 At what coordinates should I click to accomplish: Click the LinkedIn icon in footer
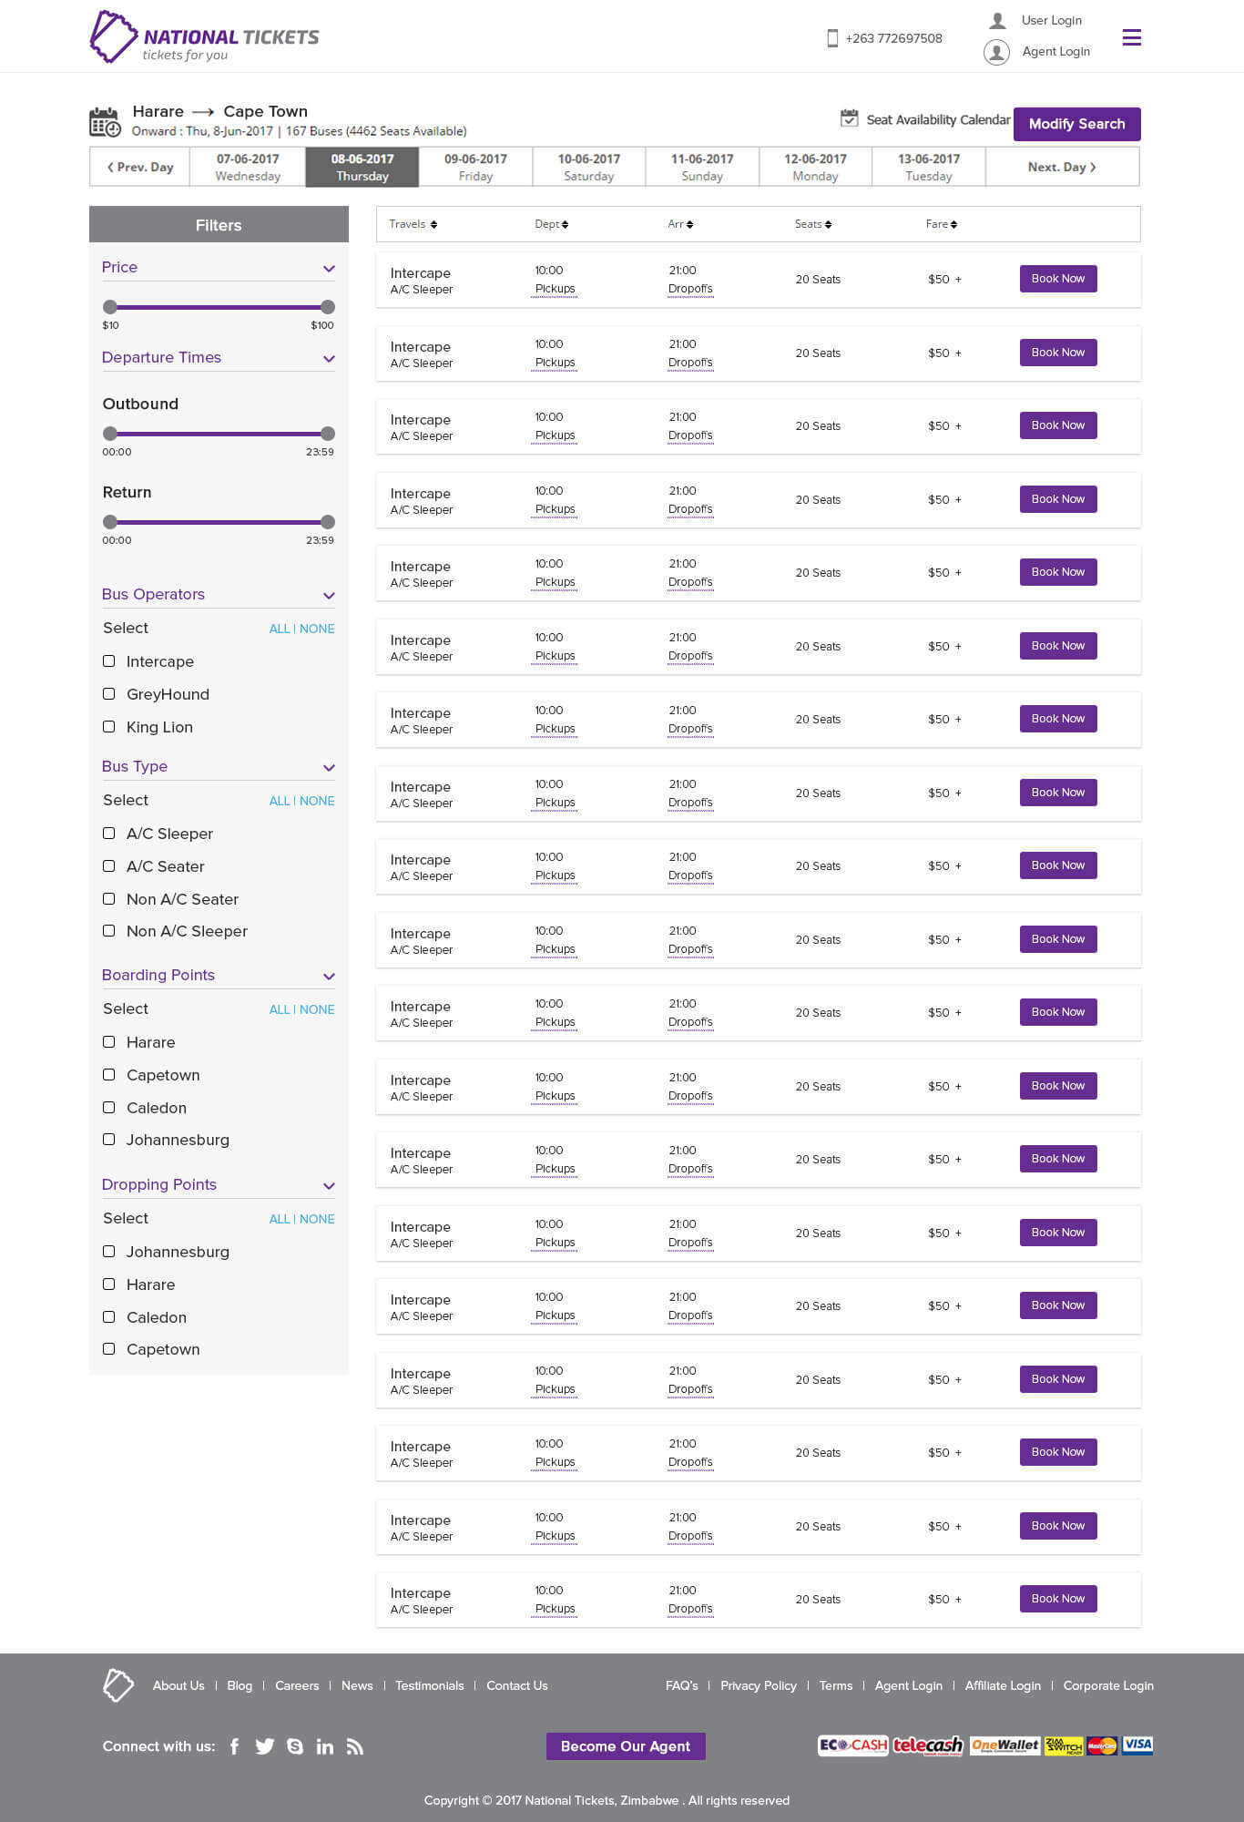[324, 1746]
